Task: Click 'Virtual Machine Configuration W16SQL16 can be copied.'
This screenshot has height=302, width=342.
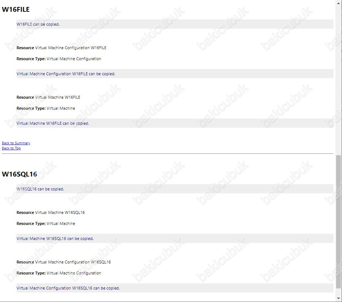Action: pyautogui.click(x=175, y=288)
